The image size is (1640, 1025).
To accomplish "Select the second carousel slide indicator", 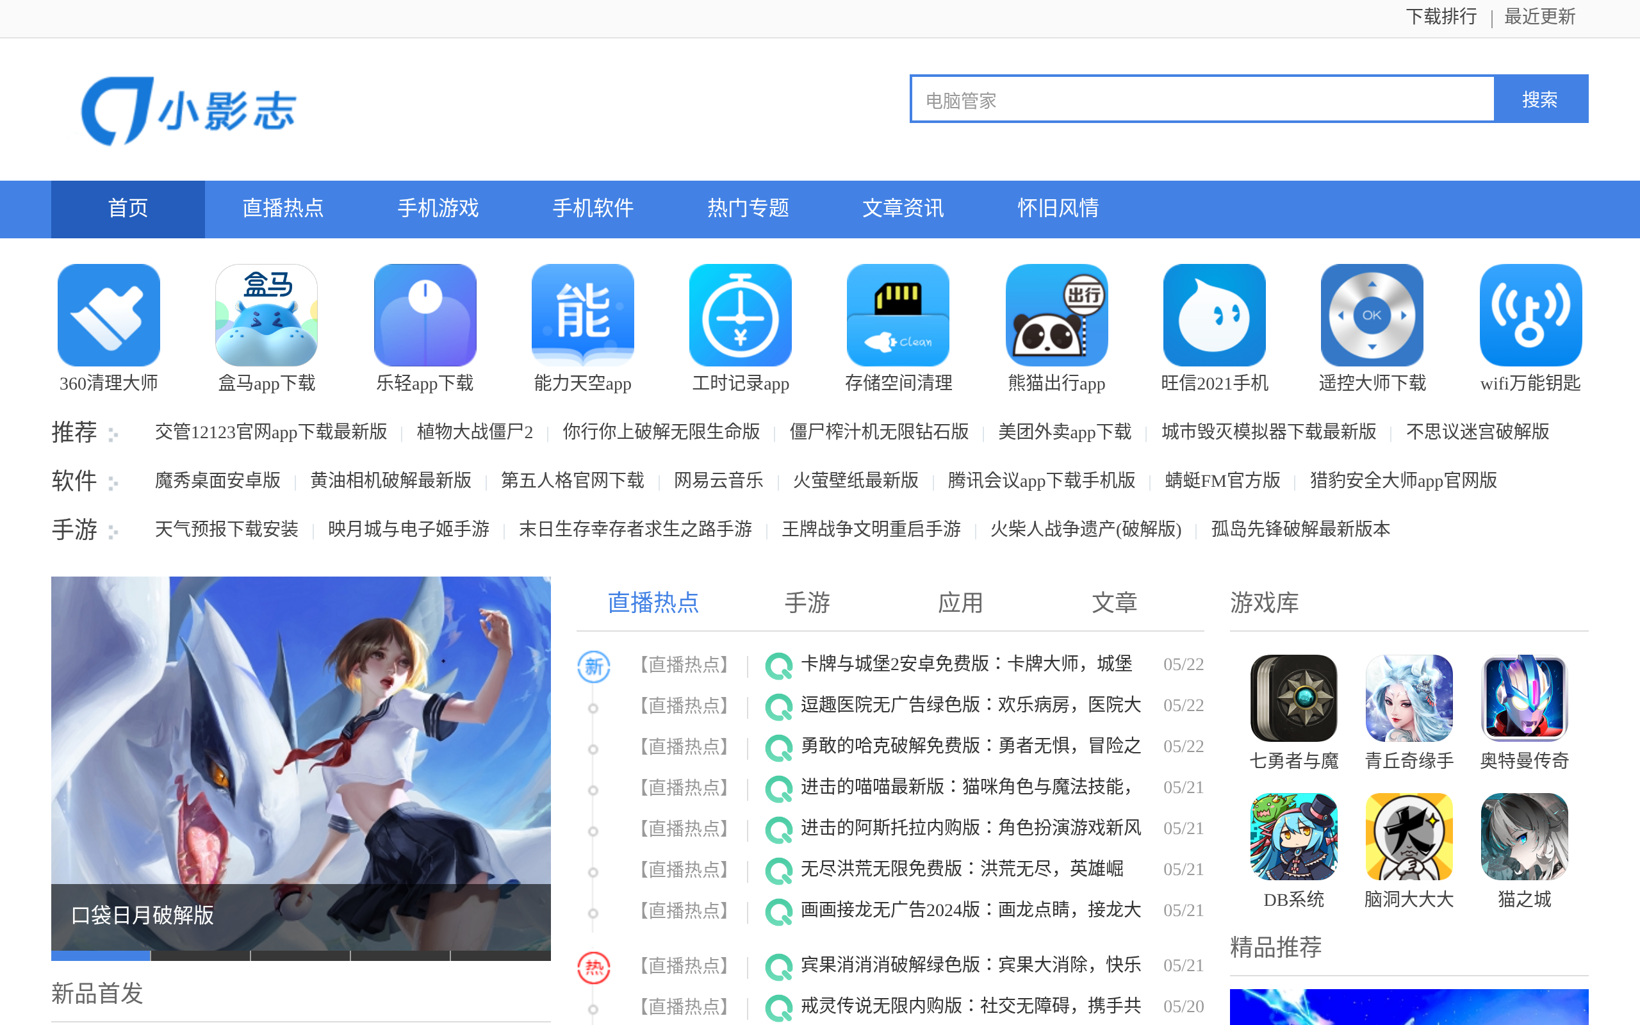I will [201, 956].
